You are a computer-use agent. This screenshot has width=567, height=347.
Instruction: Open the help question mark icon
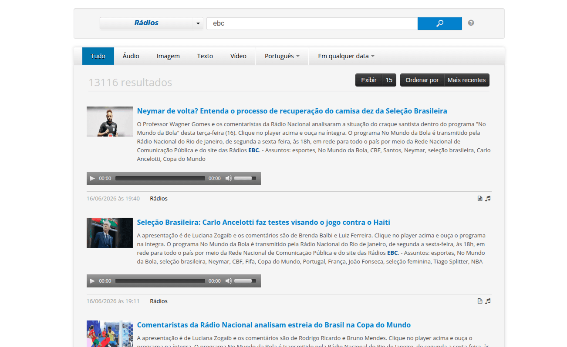pos(471,23)
